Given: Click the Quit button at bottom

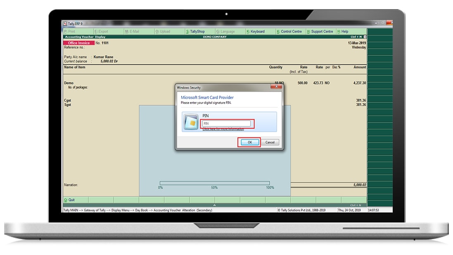Looking at the screenshot, I should click(x=76, y=200).
